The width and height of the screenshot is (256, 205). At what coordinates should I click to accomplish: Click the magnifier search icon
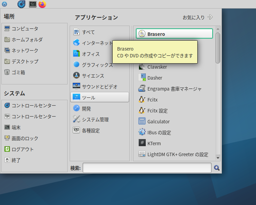coord(217,168)
